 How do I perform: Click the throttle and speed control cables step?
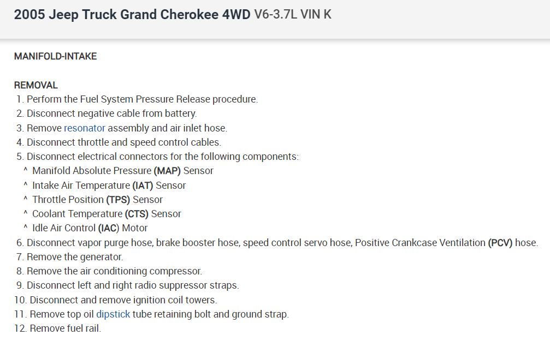click(x=123, y=142)
